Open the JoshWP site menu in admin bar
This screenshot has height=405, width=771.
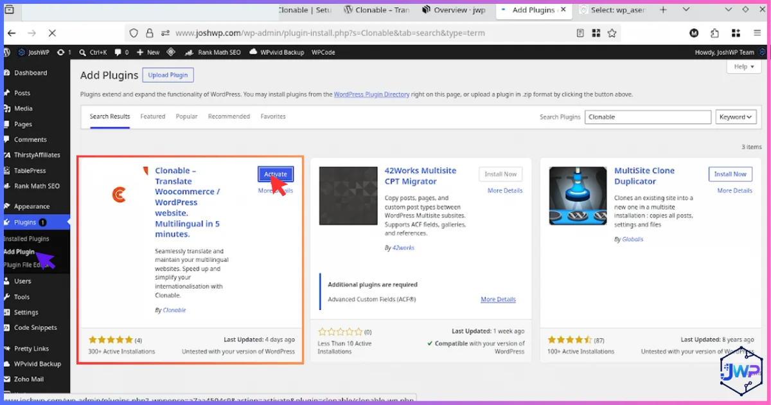(x=34, y=52)
